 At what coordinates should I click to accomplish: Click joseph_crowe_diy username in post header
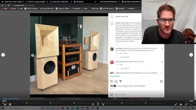pyautogui.click(x=122, y=17)
